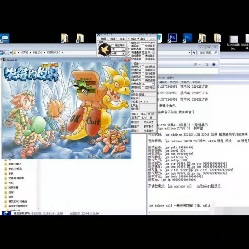Expand the view options dropdown arrow in Explorer
Viewport: 249px width, 249px height.
[x=200, y=64]
